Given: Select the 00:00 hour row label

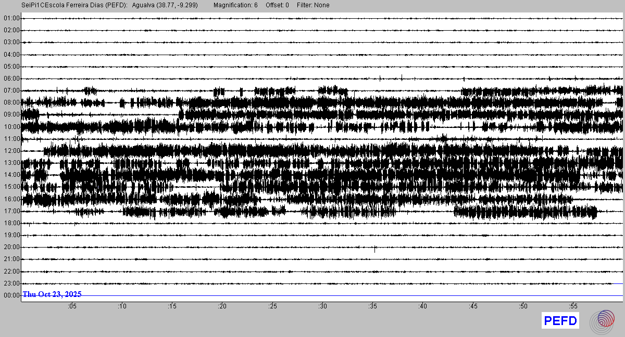Looking at the screenshot, I should 11,295.
